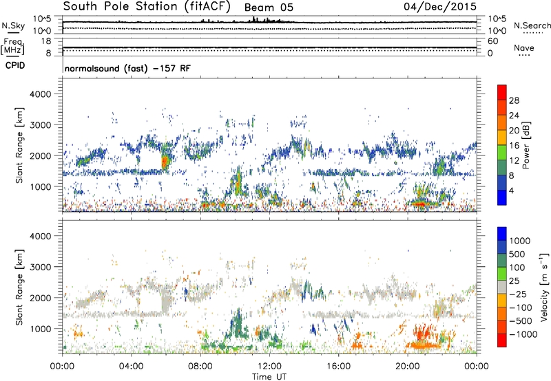Click the '4000' tick in the power panel
Viewport: 551px width, 381px height.
41,94
